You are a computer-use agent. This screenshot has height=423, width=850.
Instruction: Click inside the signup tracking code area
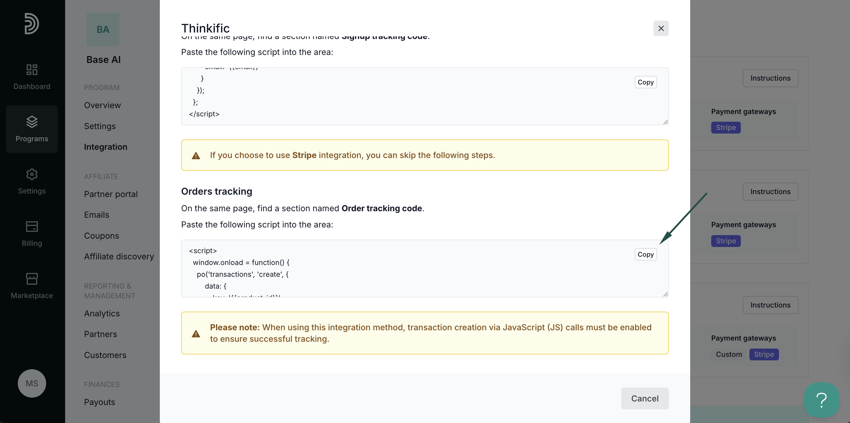point(425,96)
